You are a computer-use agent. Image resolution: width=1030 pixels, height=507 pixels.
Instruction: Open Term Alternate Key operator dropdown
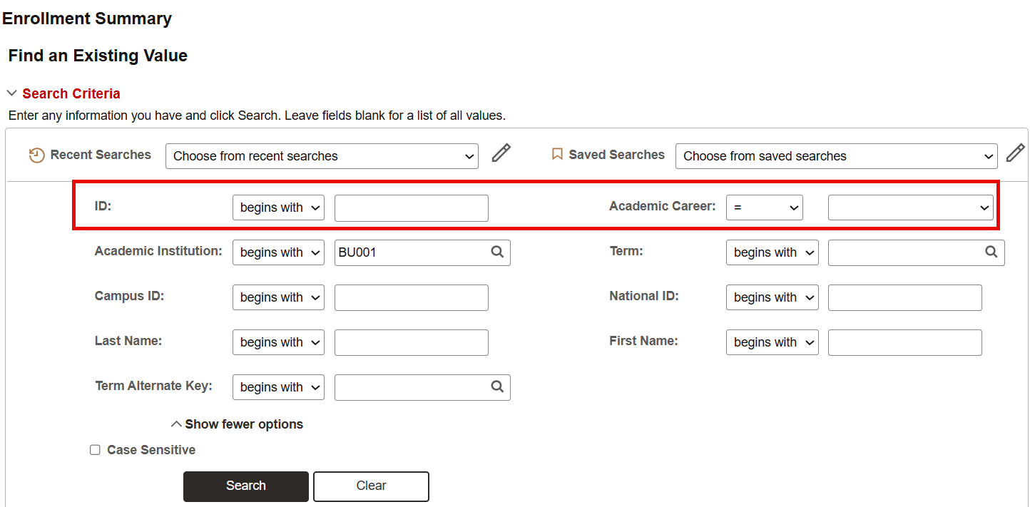(x=278, y=387)
